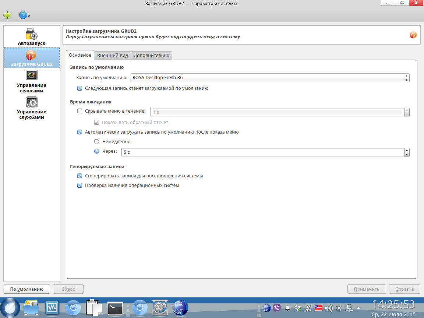Image resolution: width=424 pixels, height=318 pixels.
Task: Click the 'Ср, 22 июля 2015' date
Action: click(393, 314)
